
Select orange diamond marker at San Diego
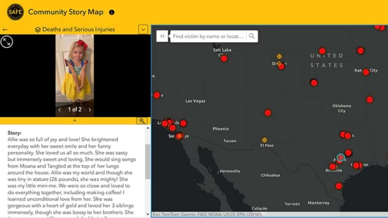pyautogui.click(x=179, y=136)
